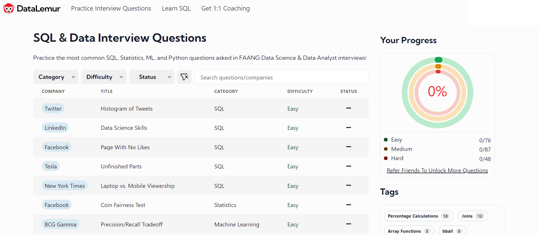Open the Unfinished Parts question
Image resolution: width=543 pixels, height=235 pixels.
click(121, 166)
